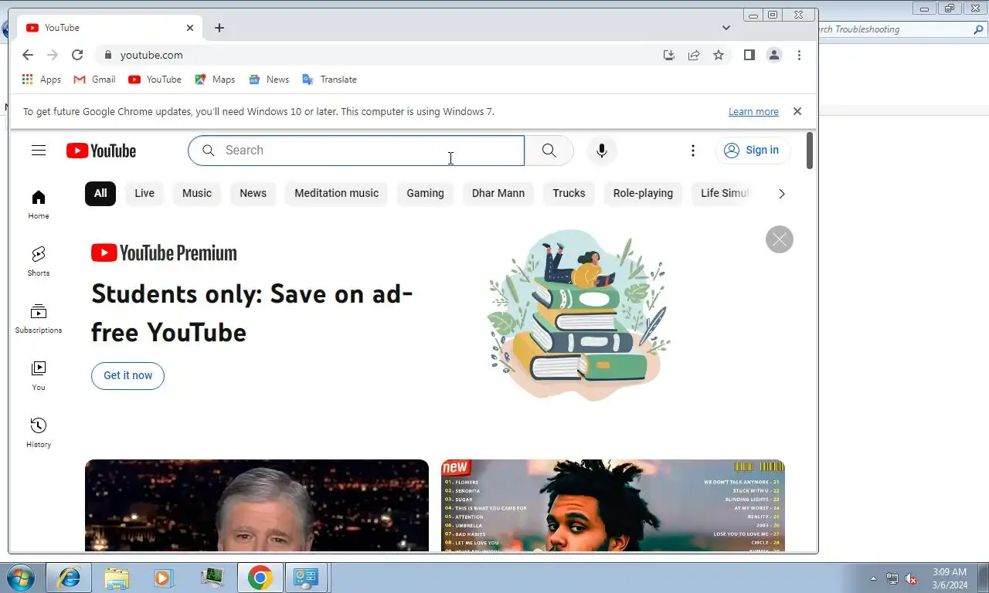
Task: Select the Trucks category chip
Action: coord(569,193)
